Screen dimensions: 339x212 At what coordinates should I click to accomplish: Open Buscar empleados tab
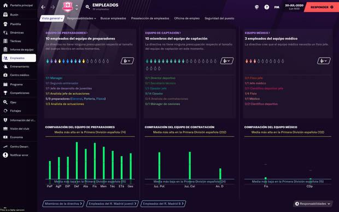tap(113, 19)
